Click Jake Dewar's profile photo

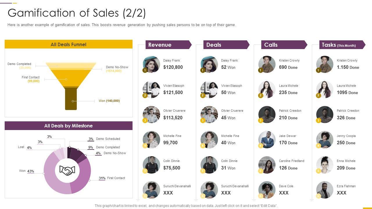267,140
